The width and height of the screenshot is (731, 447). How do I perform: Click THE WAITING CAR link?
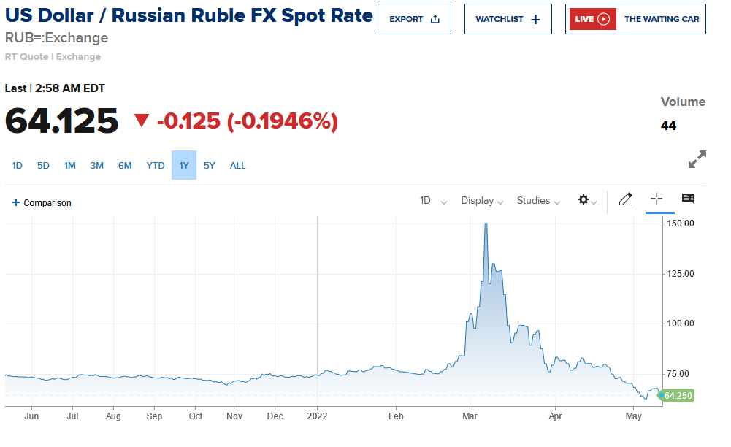(662, 19)
